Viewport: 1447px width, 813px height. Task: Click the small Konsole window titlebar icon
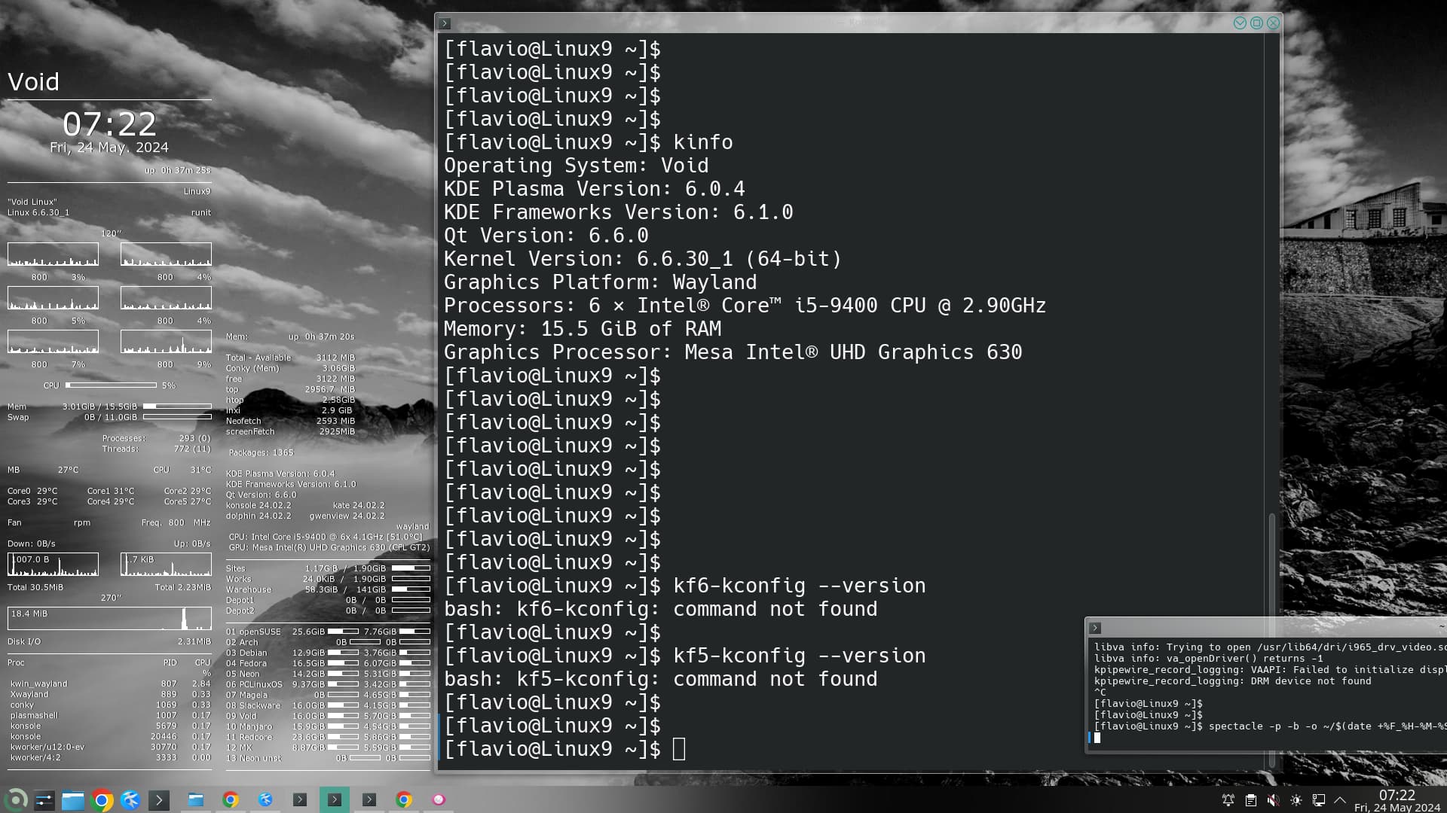[1095, 628]
